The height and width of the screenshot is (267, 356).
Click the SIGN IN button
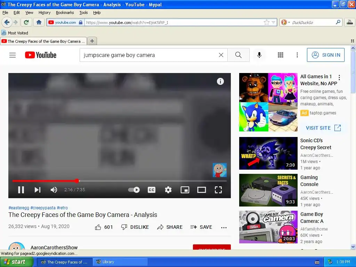point(325,55)
